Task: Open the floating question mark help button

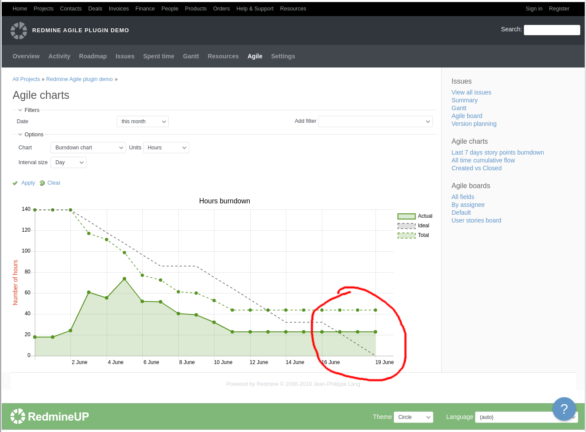Action: (564, 408)
